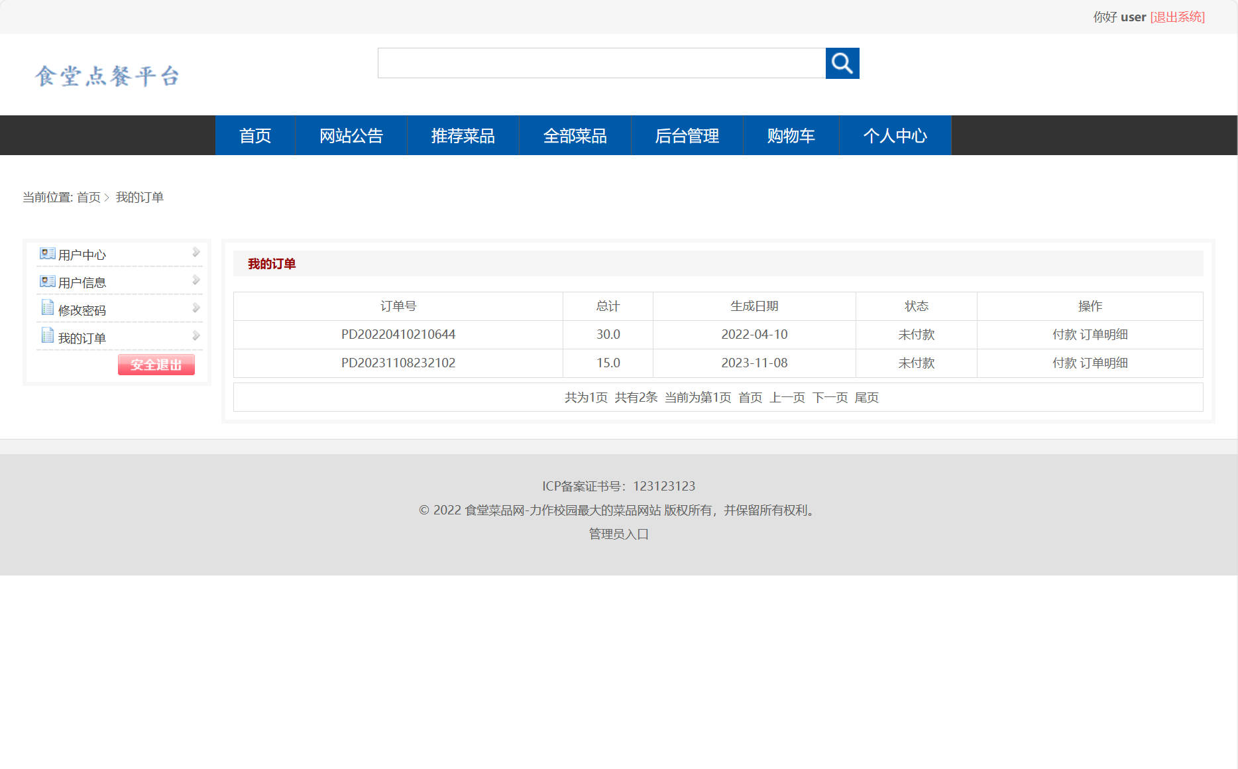1238x769 pixels.
Task: Go to 后台管理 in the navigation bar
Action: pyautogui.click(x=687, y=135)
